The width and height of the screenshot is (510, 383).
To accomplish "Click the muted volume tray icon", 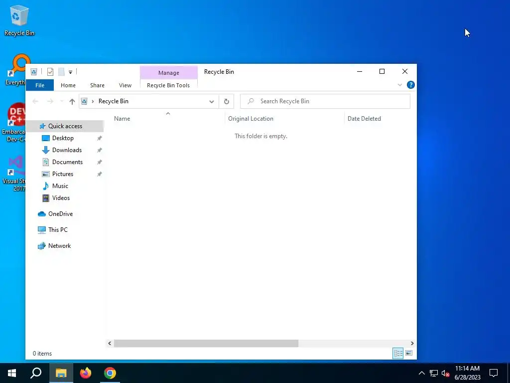I will point(446,374).
